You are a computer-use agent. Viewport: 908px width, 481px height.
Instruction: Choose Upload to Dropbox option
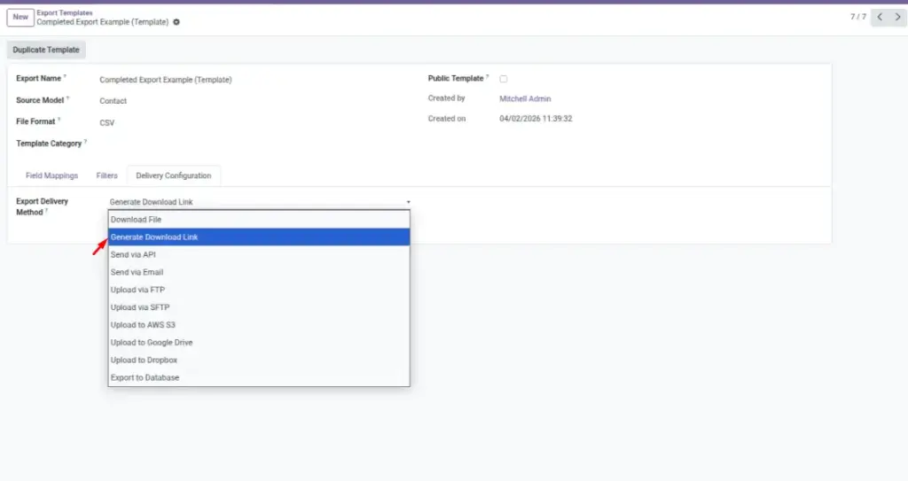259,360
